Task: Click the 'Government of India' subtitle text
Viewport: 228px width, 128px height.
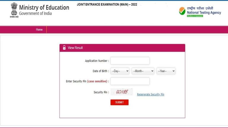Action: (35, 14)
